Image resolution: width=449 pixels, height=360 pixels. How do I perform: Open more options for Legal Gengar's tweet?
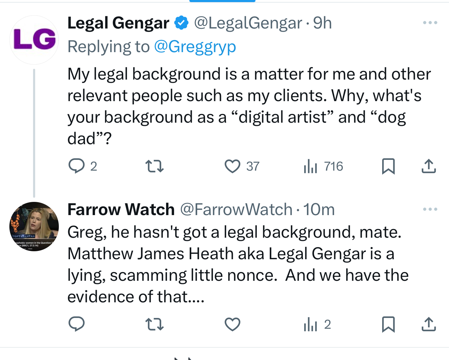[x=430, y=23]
